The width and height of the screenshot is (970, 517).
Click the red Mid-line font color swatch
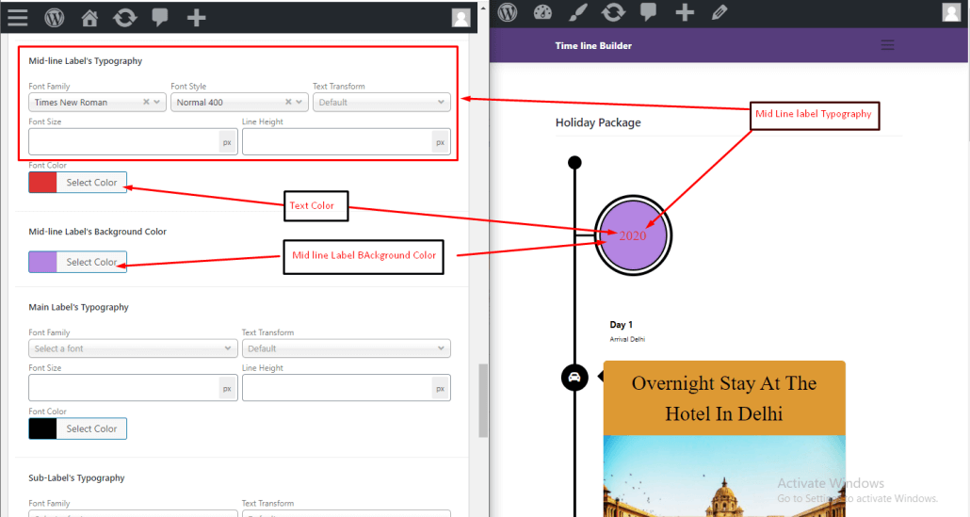click(x=42, y=183)
